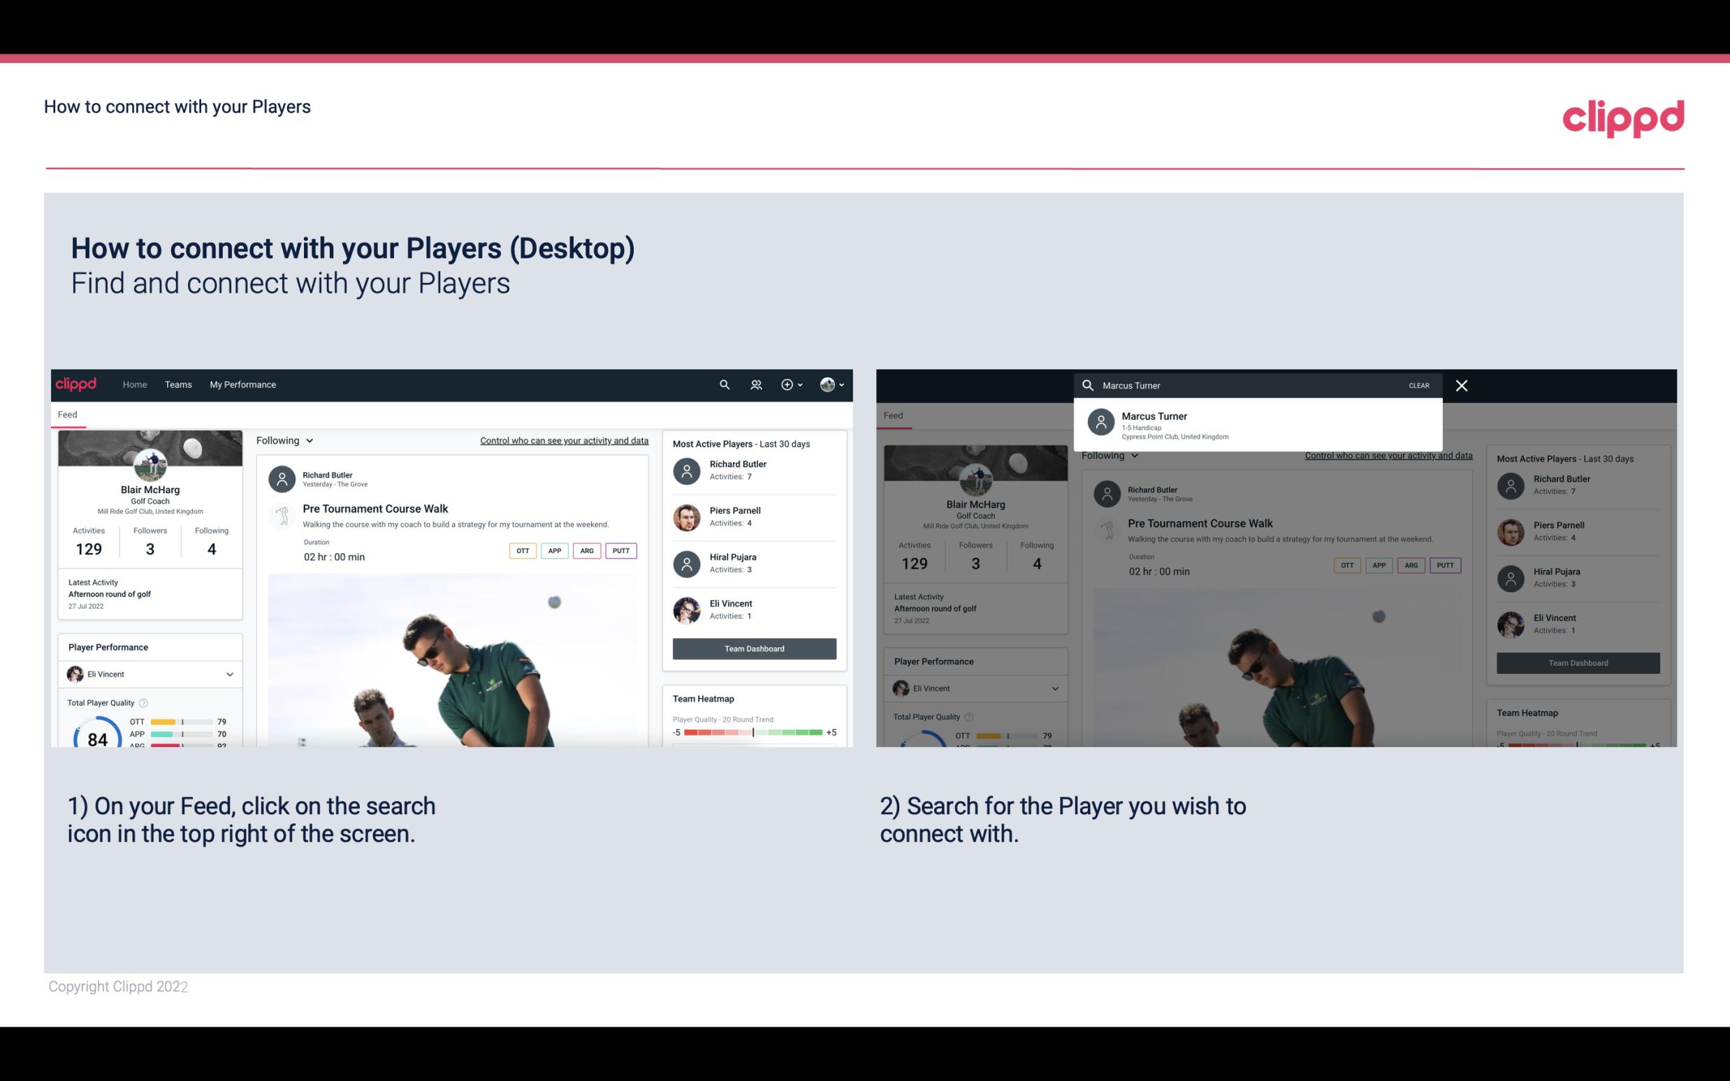The height and width of the screenshot is (1081, 1730).
Task: Click the Teams navigation icon
Action: 178,383
